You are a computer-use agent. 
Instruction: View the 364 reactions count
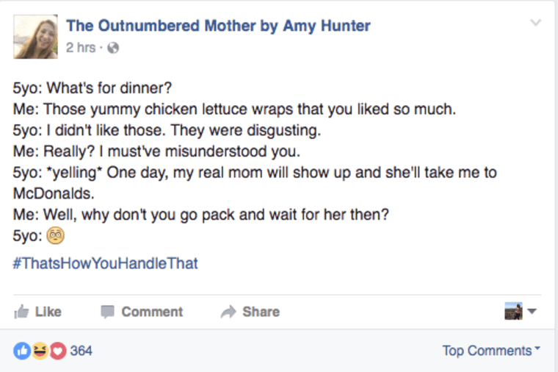81,351
